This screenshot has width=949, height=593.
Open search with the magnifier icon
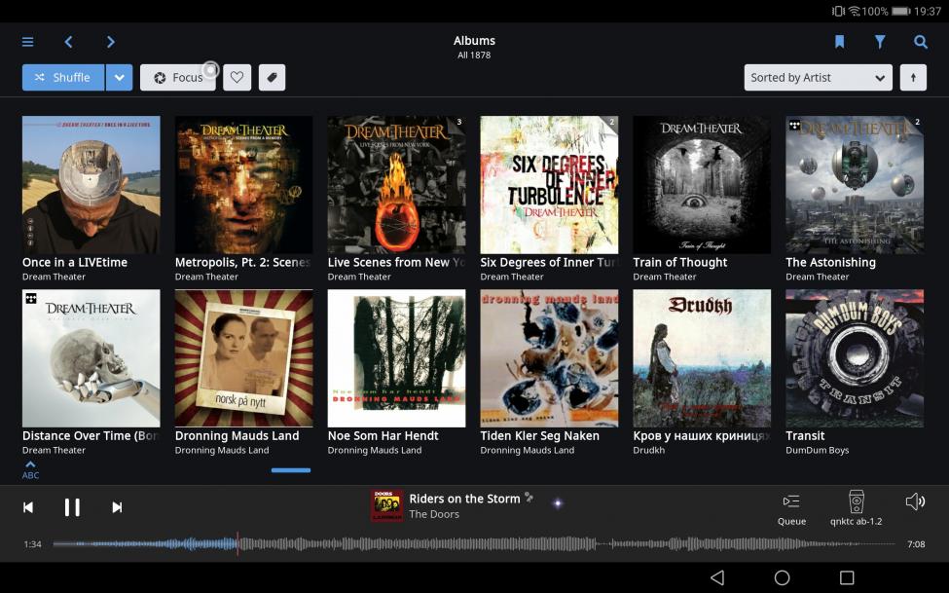[x=921, y=42]
